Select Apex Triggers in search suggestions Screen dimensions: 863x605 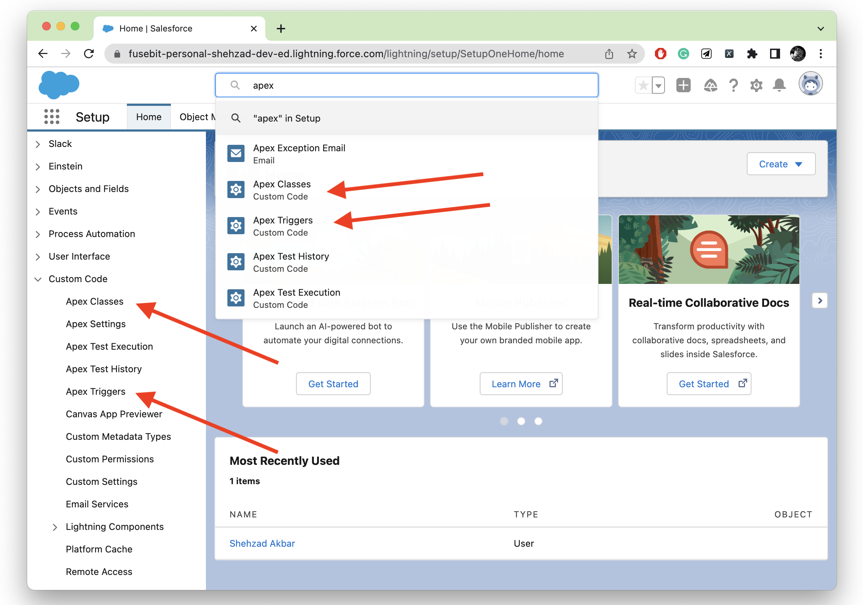click(406, 226)
